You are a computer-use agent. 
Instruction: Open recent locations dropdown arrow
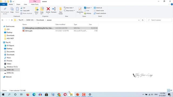click(9, 20)
